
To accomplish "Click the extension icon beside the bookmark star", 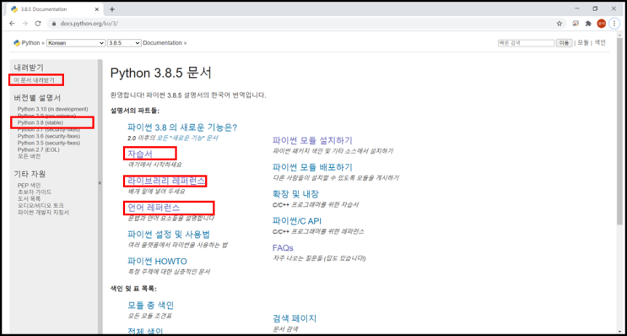I will (576, 24).
